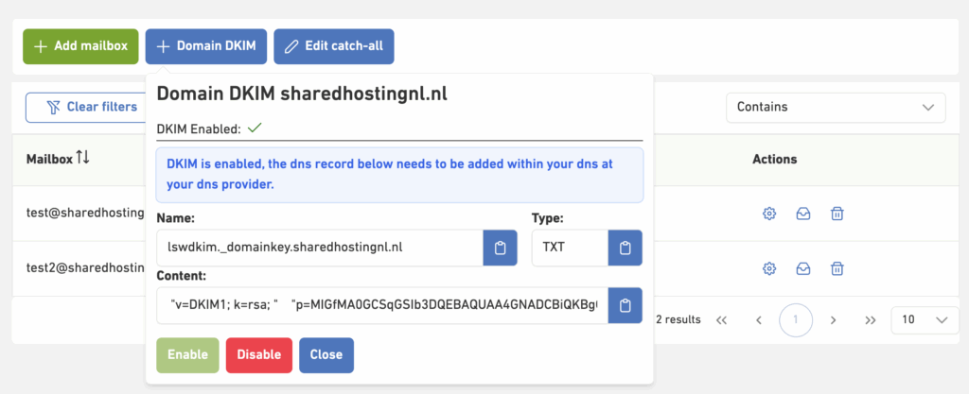Copy the TXT type value to clipboard
This screenshot has height=394, width=969.
(x=625, y=248)
